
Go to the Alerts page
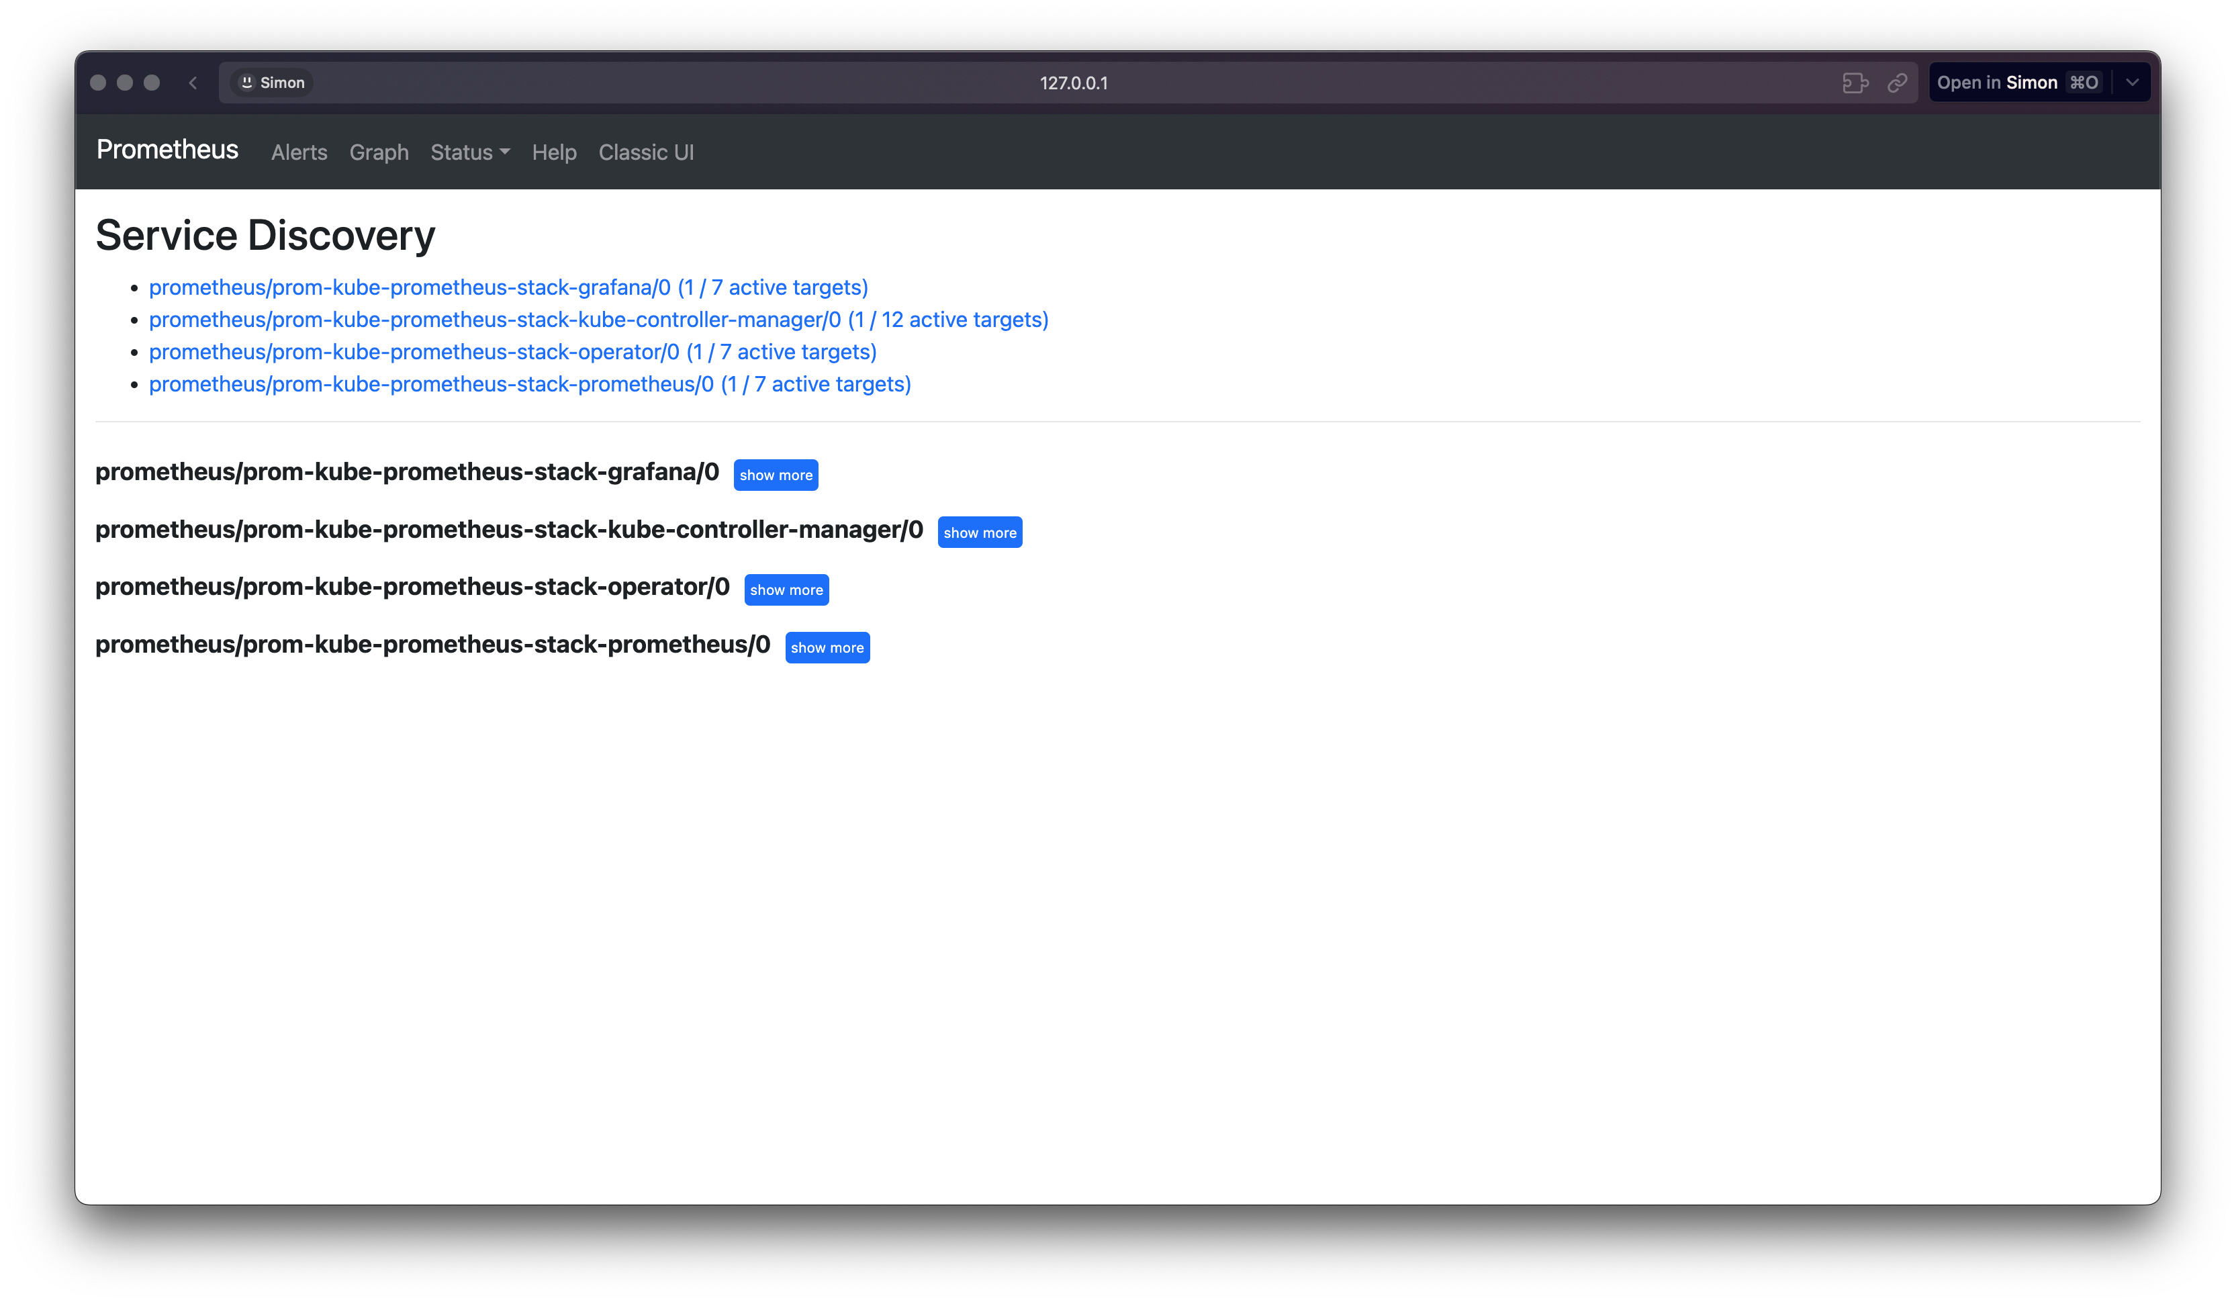click(299, 152)
